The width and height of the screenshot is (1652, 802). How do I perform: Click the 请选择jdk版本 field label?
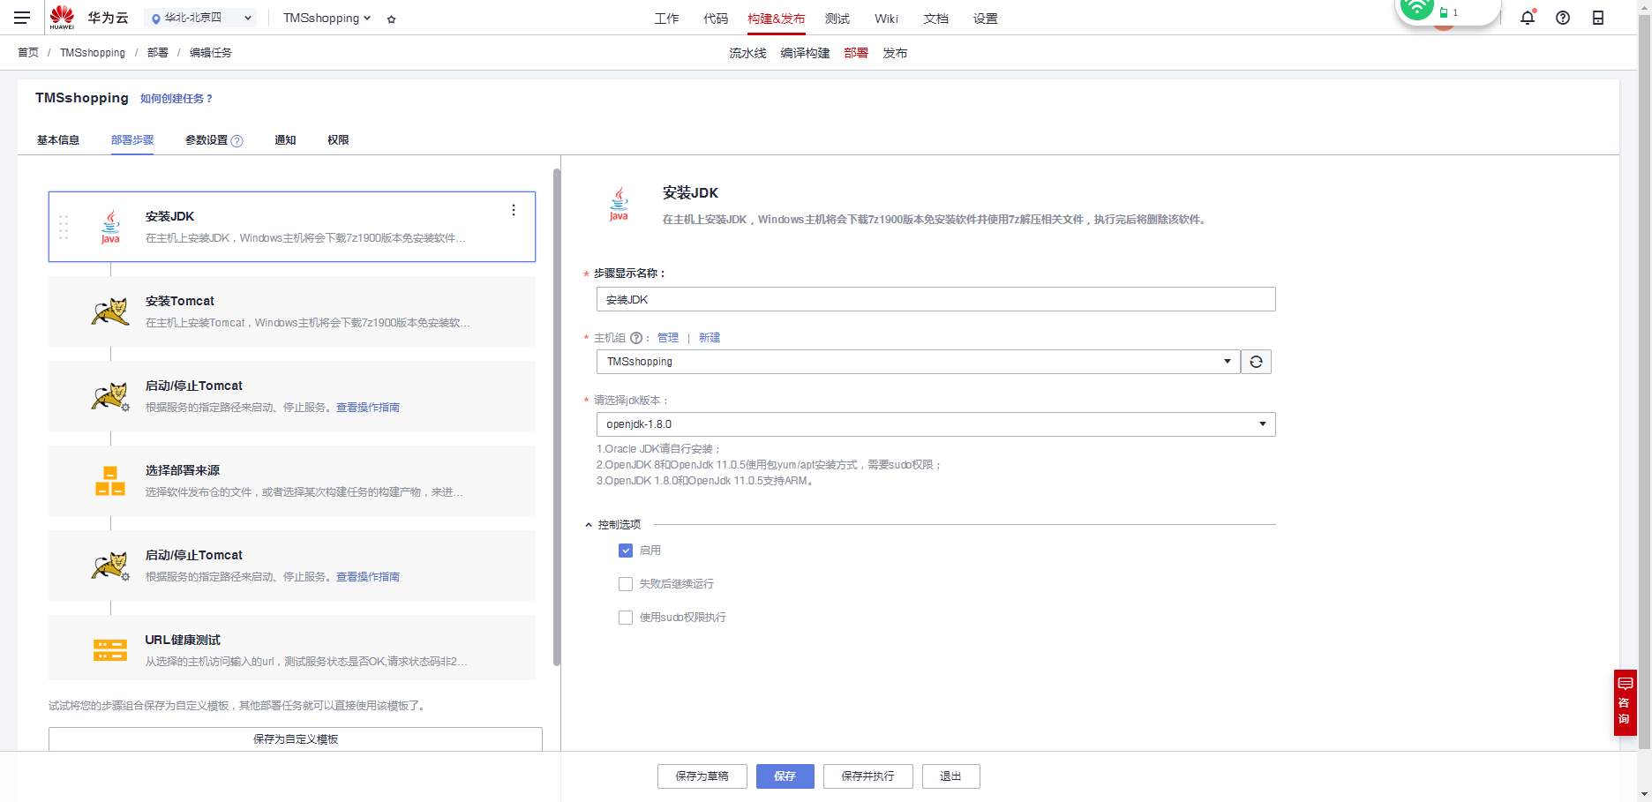pos(631,401)
